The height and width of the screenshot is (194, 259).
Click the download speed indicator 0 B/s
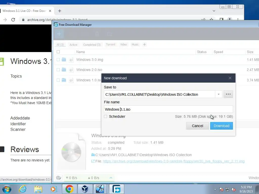pos(72,178)
